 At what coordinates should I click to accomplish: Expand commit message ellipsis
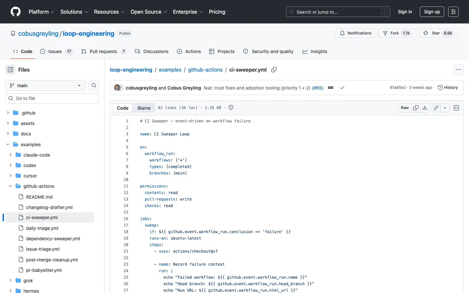pos(331,88)
